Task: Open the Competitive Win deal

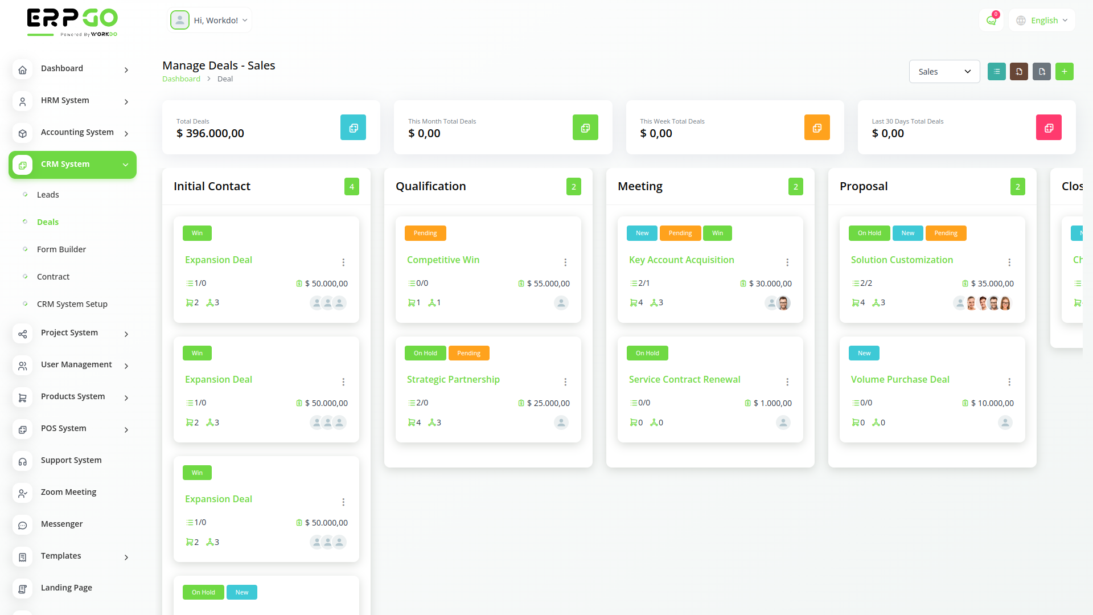Action: point(443,260)
